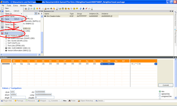The image size is (177, 106).
Task: Click the red-striped document toolbar icon
Action: coord(39,9)
